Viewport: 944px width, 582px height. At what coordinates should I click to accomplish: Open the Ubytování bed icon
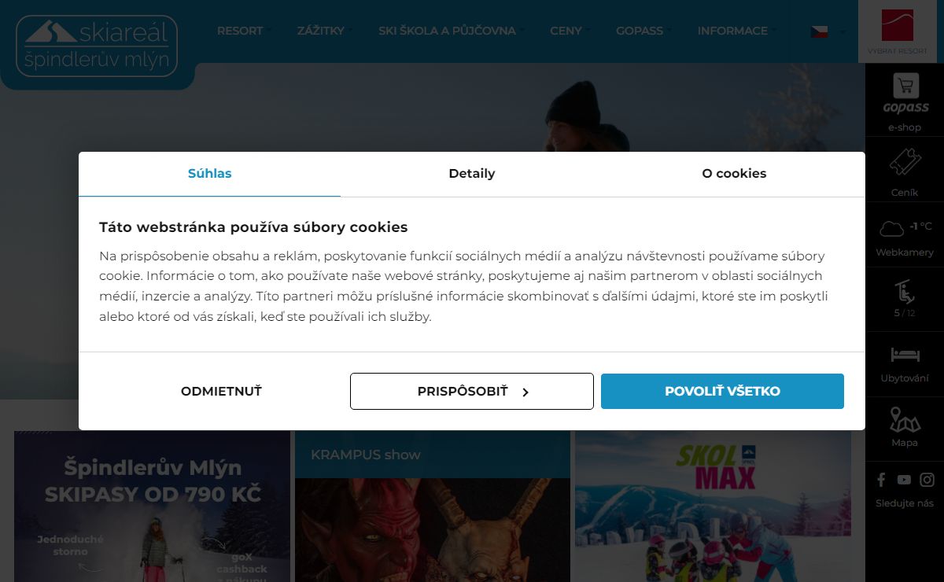[905, 354]
